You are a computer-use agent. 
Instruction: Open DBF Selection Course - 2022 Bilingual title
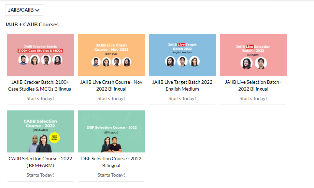point(111,162)
